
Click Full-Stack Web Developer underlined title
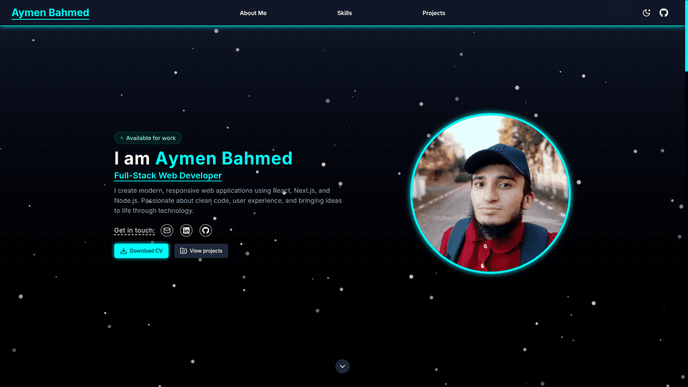pos(168,175)
